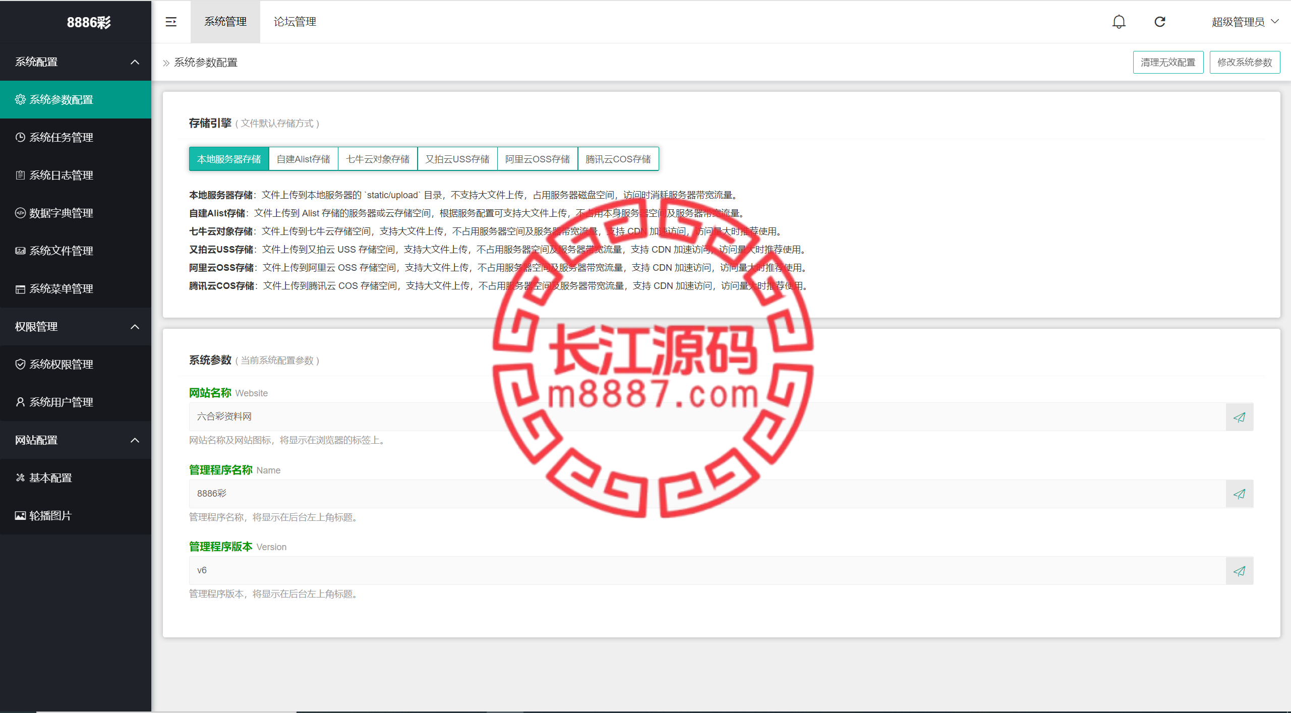Click the 清理无效配置 button
The height and width of the screenshot is (713, 1291).
[x=1168, y=62]
